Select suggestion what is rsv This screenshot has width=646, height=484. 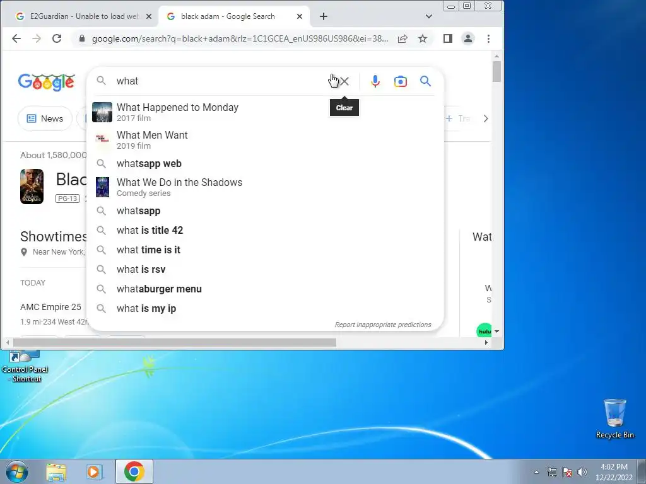266,269
